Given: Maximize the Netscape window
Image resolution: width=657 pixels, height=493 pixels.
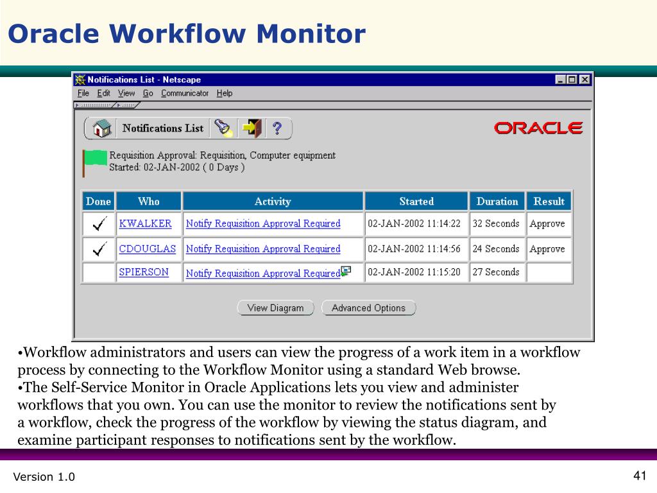Looking at the screenshot, I should coord(572,80).
